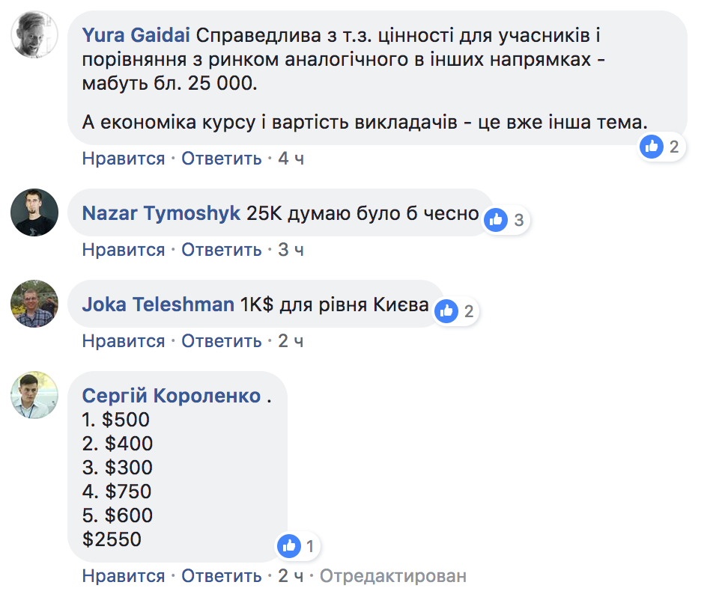Open Joka Teleshman's avatar photo
The height and width of the screenshot is (594, 725).
tap(34, 304)
